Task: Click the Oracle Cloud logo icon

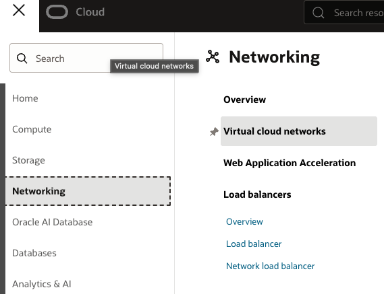Action: tap(57, 11)
